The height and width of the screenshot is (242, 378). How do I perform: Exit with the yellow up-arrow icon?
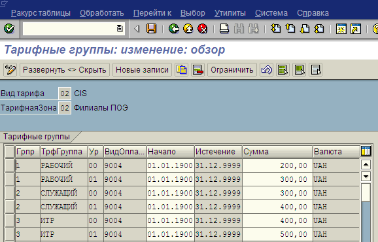click(x=188, y=29)
